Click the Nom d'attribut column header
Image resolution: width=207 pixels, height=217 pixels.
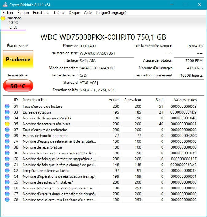pos(60,100)
